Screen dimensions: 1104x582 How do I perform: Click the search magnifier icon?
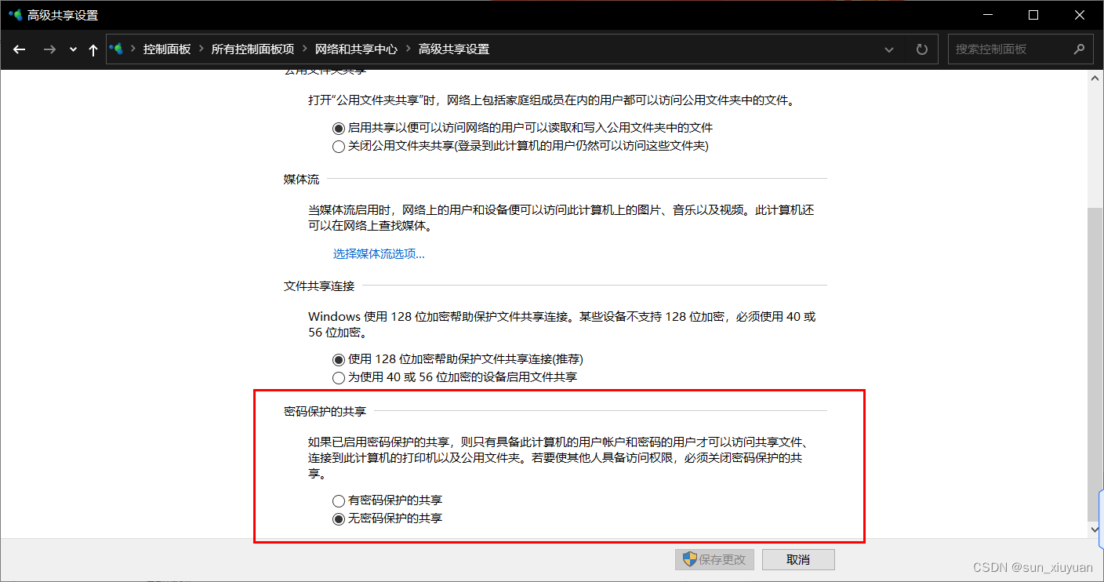[x=1080, y=49]
